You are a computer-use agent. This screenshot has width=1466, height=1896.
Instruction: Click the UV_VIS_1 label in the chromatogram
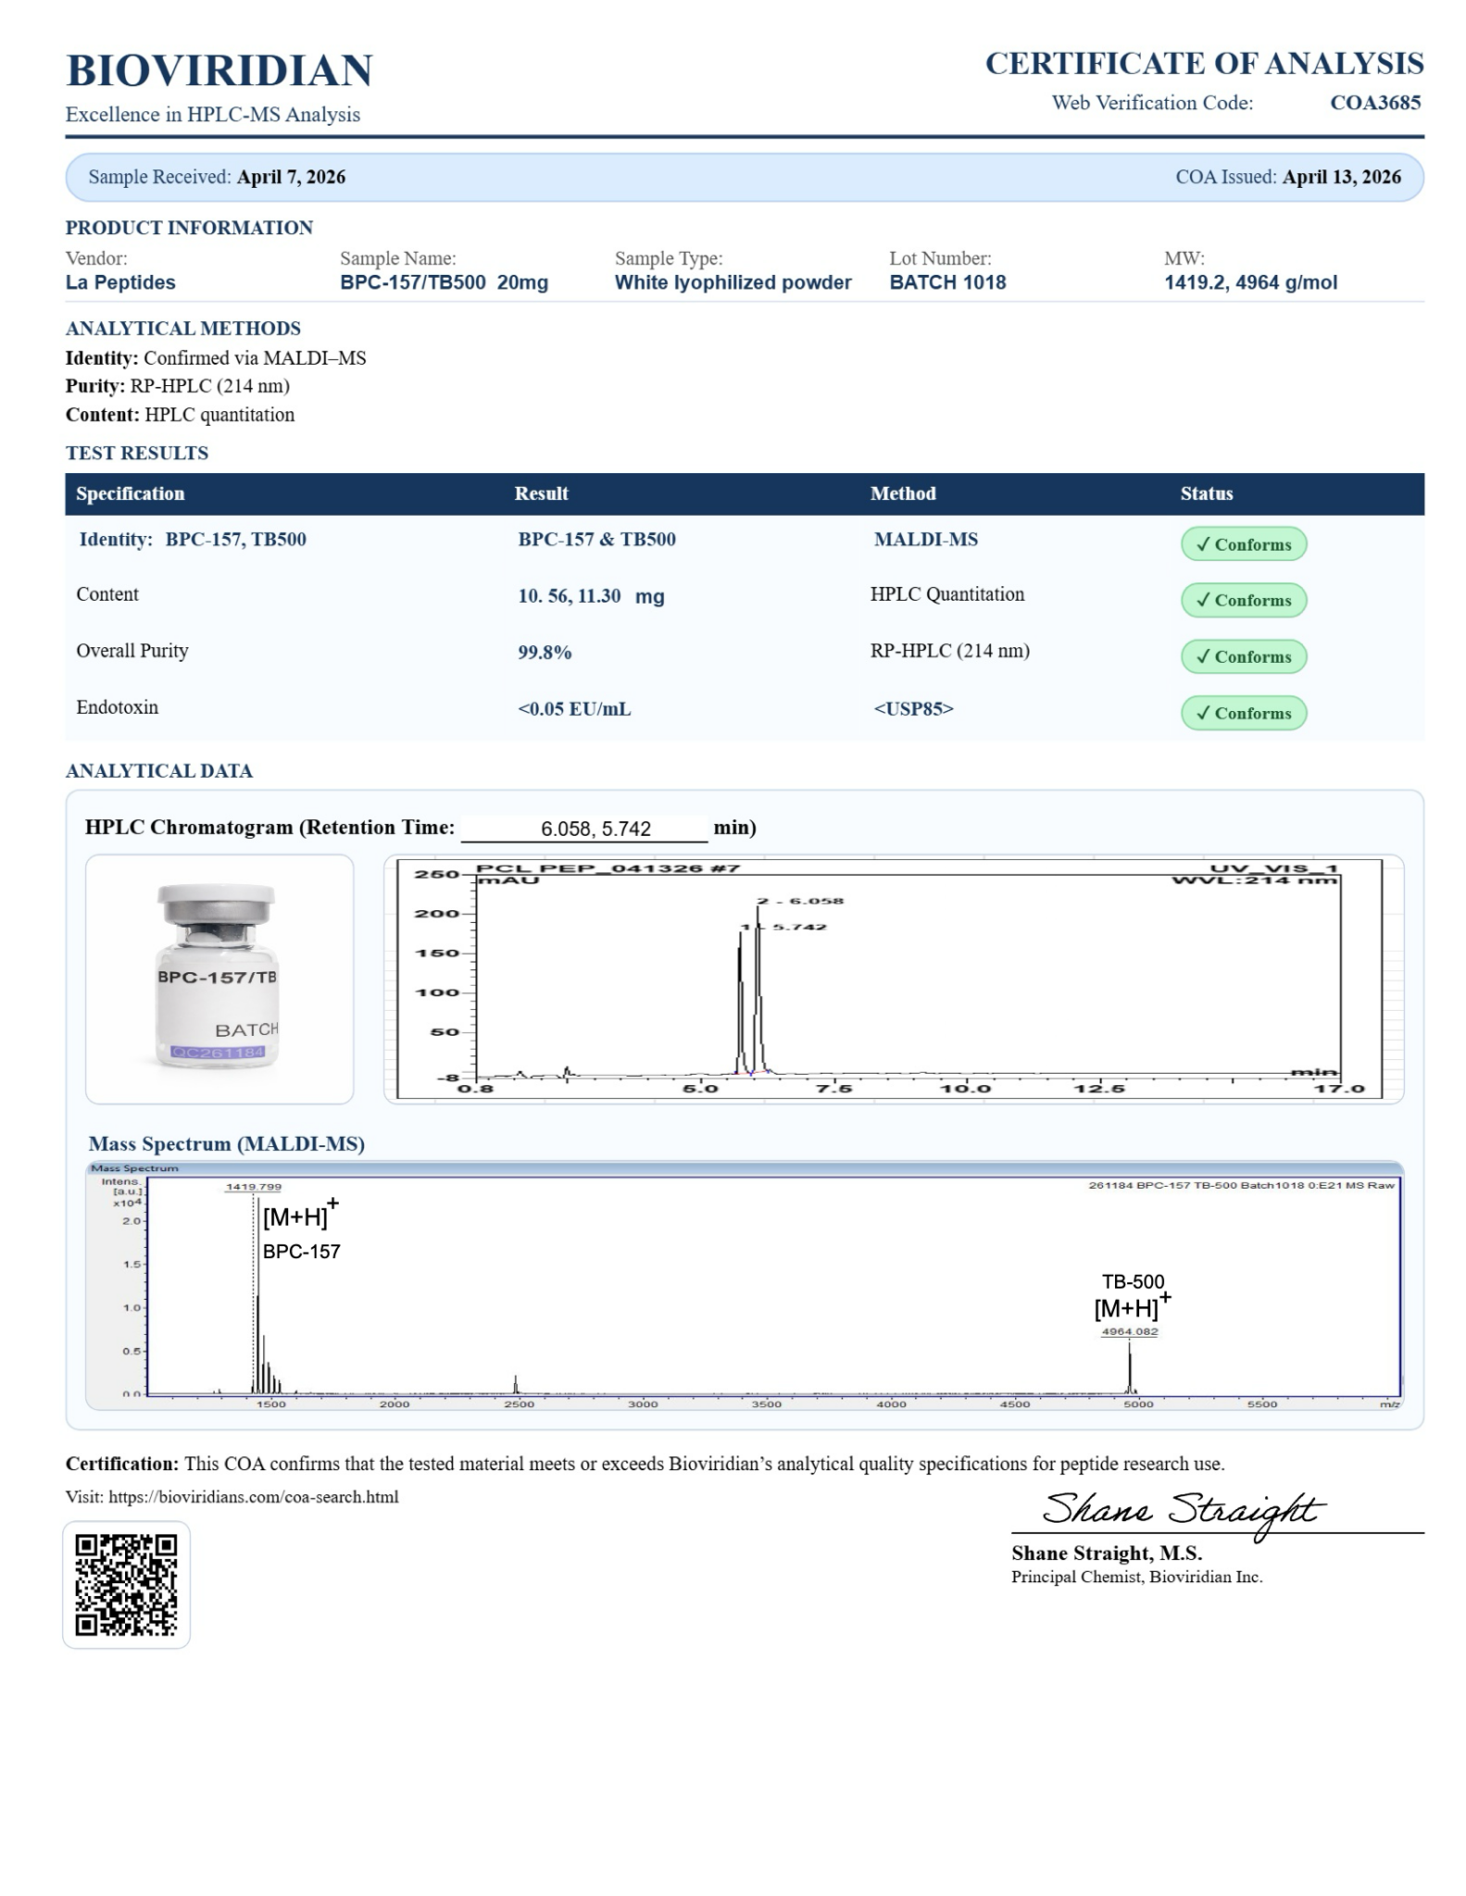tap(1274, 868)
